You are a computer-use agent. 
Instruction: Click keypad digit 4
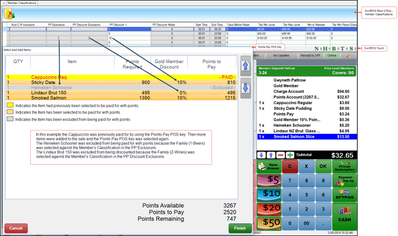coord(290,195)
